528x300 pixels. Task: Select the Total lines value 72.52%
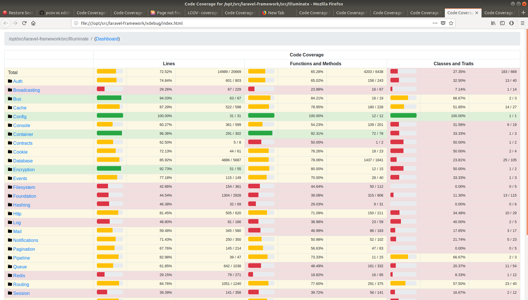tap(166, 72)
